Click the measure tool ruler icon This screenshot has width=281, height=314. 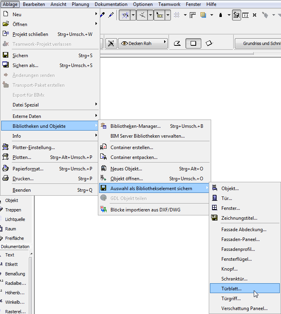[x=245, y=15]
